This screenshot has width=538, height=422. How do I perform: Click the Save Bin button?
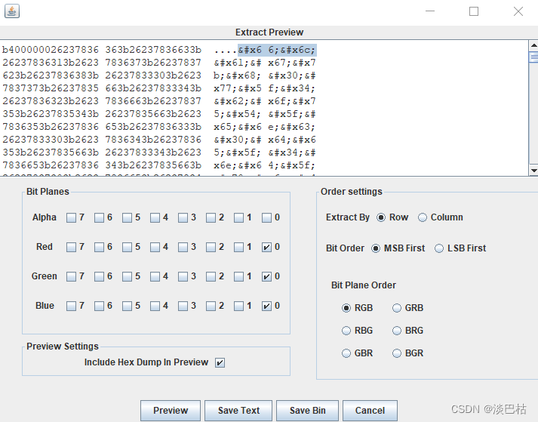tap(307, 411)
